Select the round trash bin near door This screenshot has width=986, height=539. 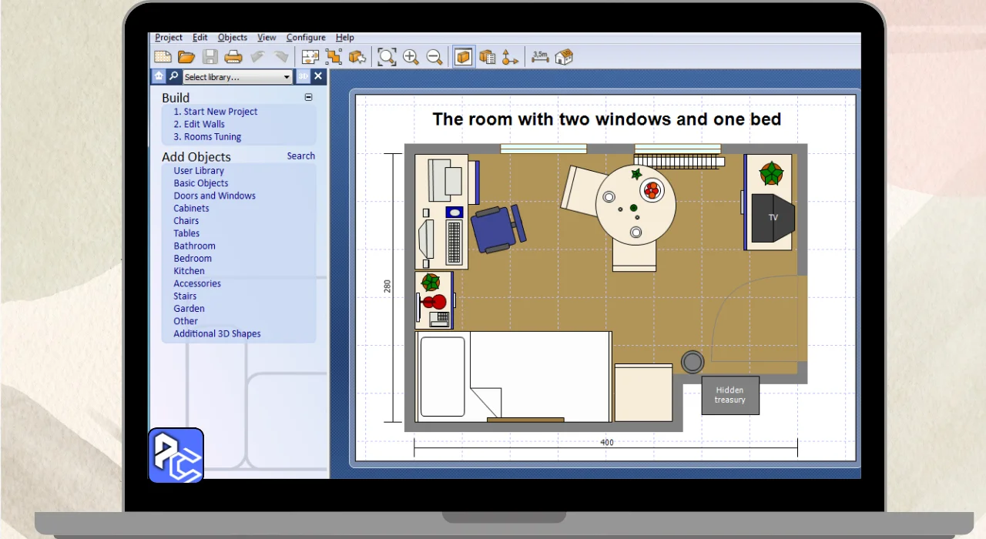693,361
